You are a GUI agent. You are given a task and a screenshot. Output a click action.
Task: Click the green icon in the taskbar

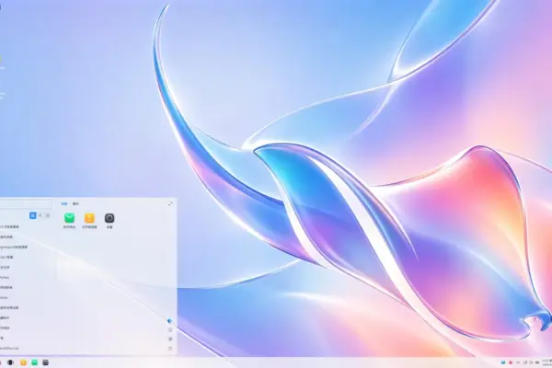click(35, 362)
